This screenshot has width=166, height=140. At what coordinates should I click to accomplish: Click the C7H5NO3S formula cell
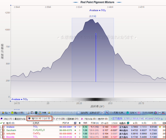[39, 130]
